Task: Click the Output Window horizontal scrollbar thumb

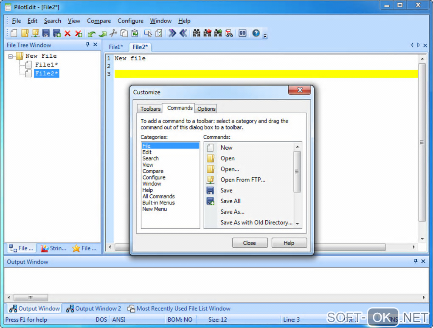Action: (x=31, y=297)
